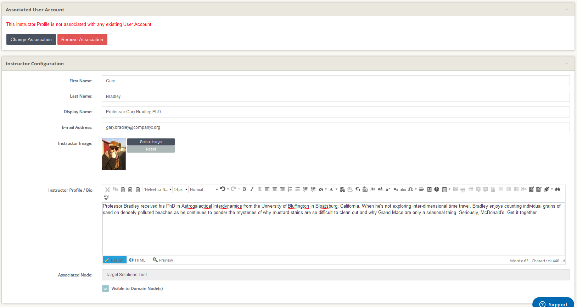
Task: Open find and replace binoculars icon
Action: click(558, 189)
